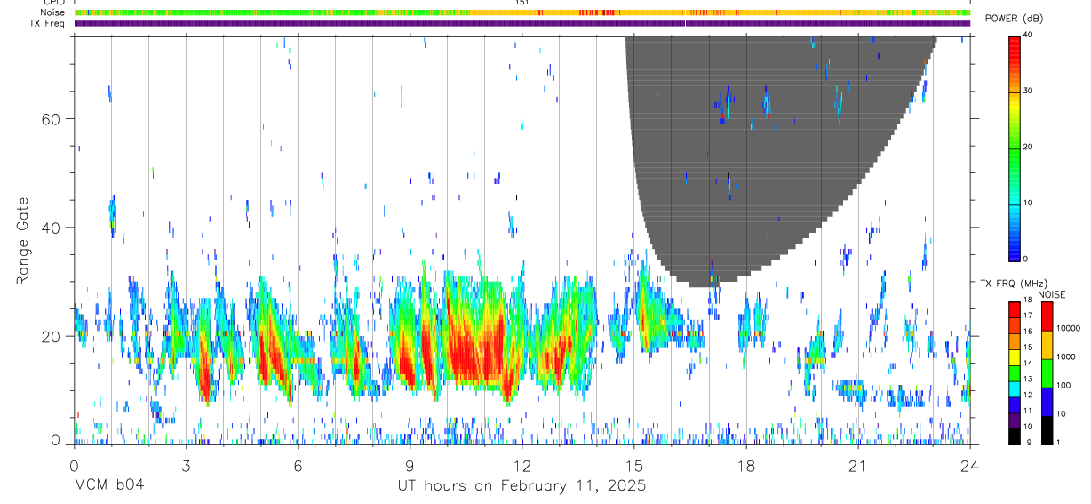Viewport: 1091px width, 504px height.
Task: Click the 21 hour label on UT axis
Action: tap(858, 466)
